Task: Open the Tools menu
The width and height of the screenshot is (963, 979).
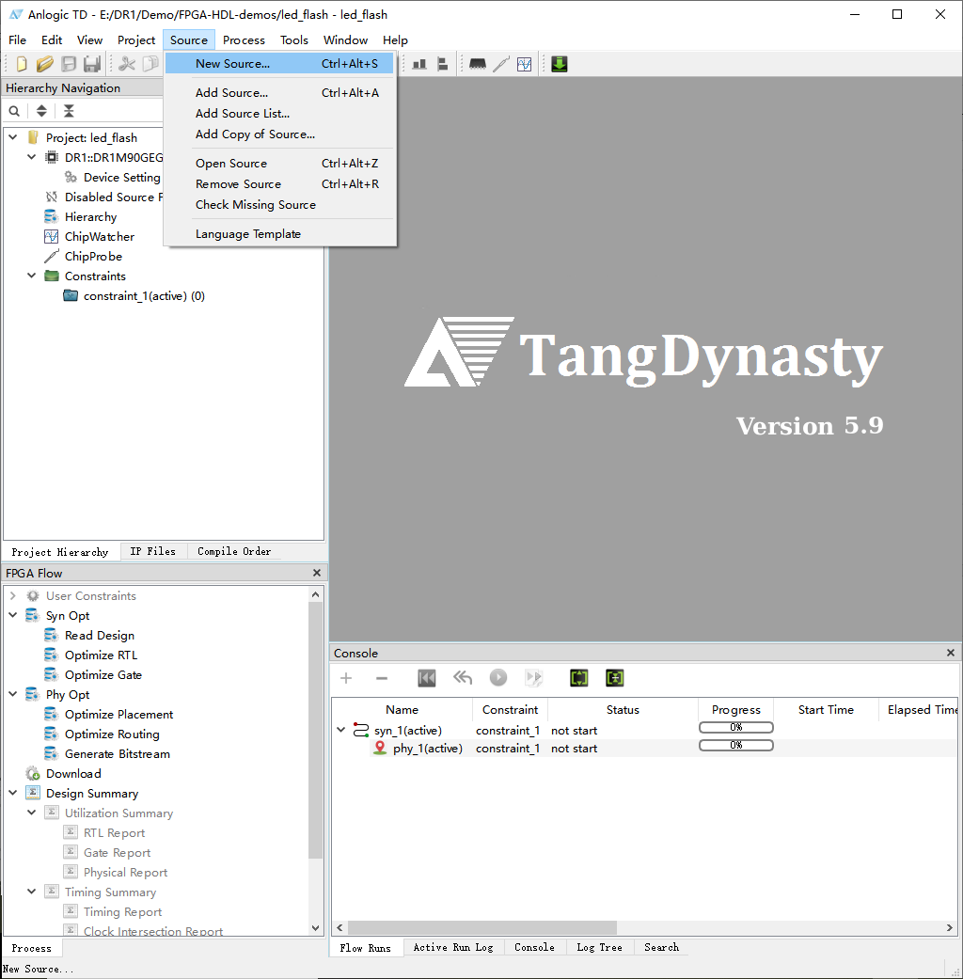Action: point(294,39)
